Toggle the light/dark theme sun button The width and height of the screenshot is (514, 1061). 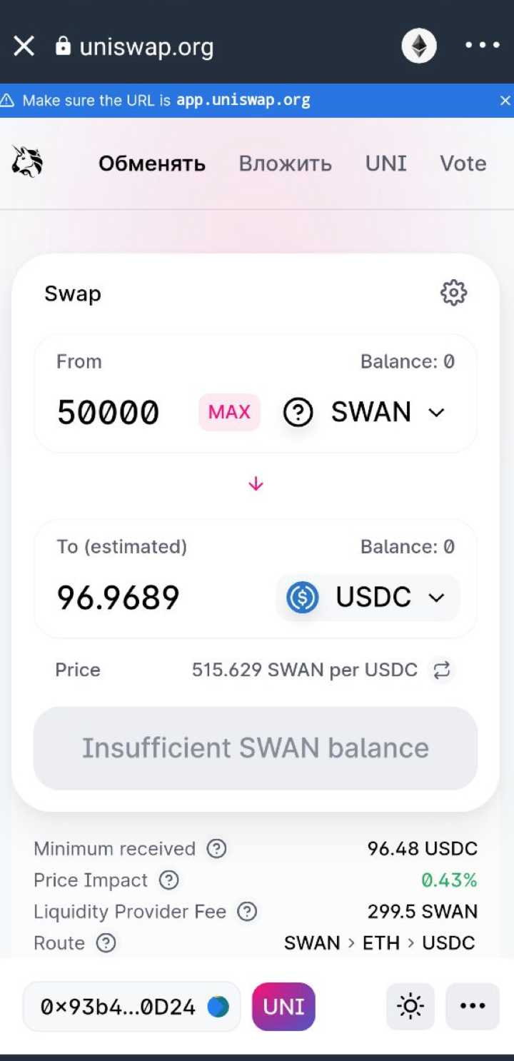410,1006
